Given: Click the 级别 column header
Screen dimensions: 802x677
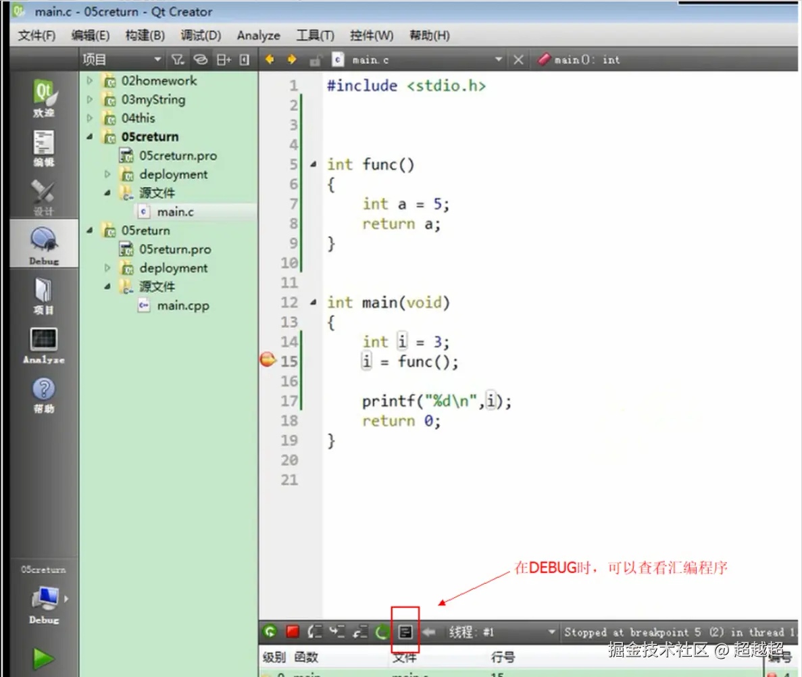Looking at the screenshot, I should pyautogui.click(x=274, y=657).
